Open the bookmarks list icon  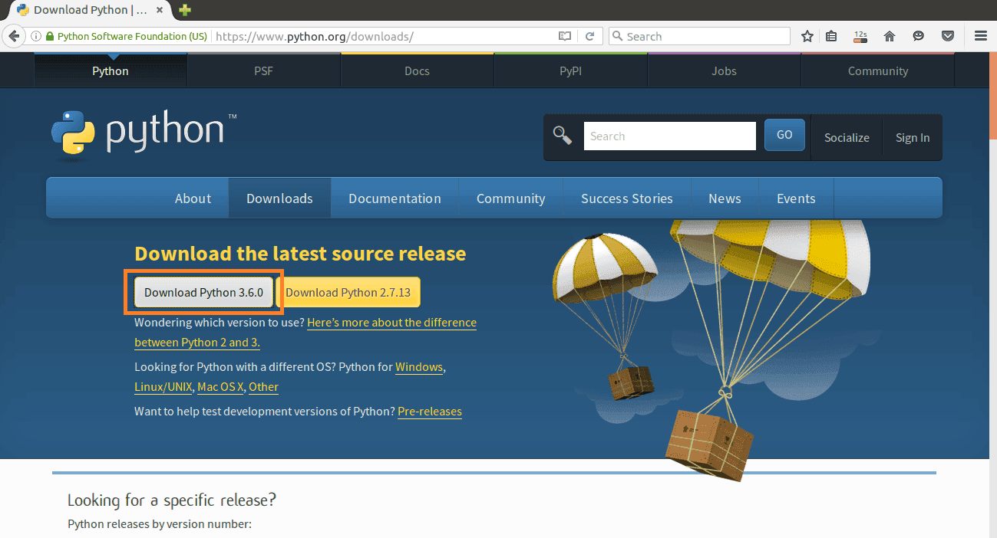[831, 36]
